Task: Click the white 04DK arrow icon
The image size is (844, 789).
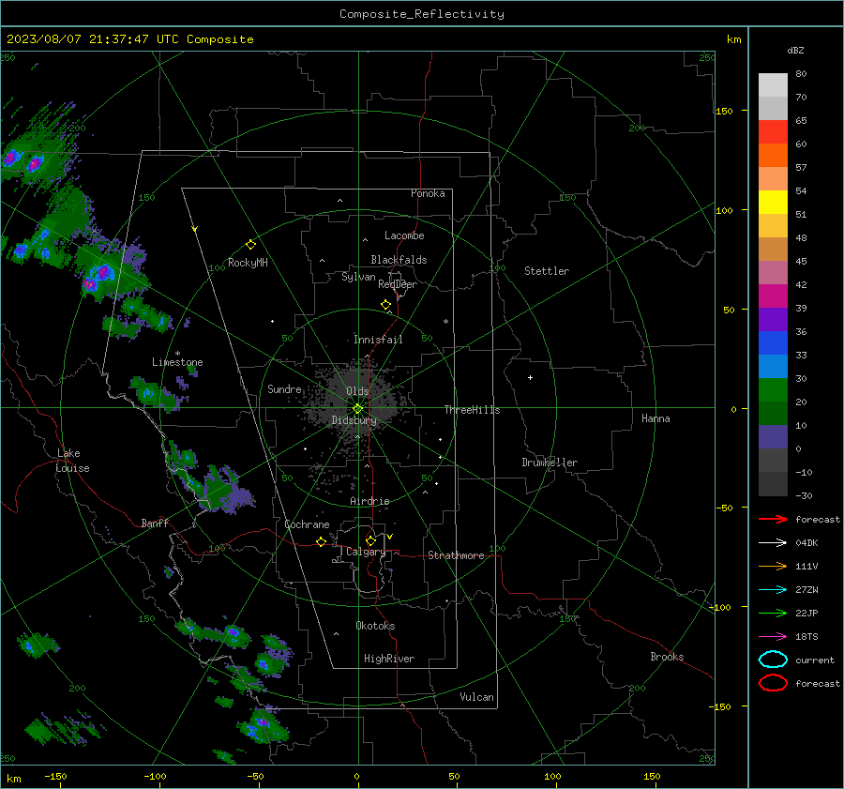Action: click(x=773, y=543)
